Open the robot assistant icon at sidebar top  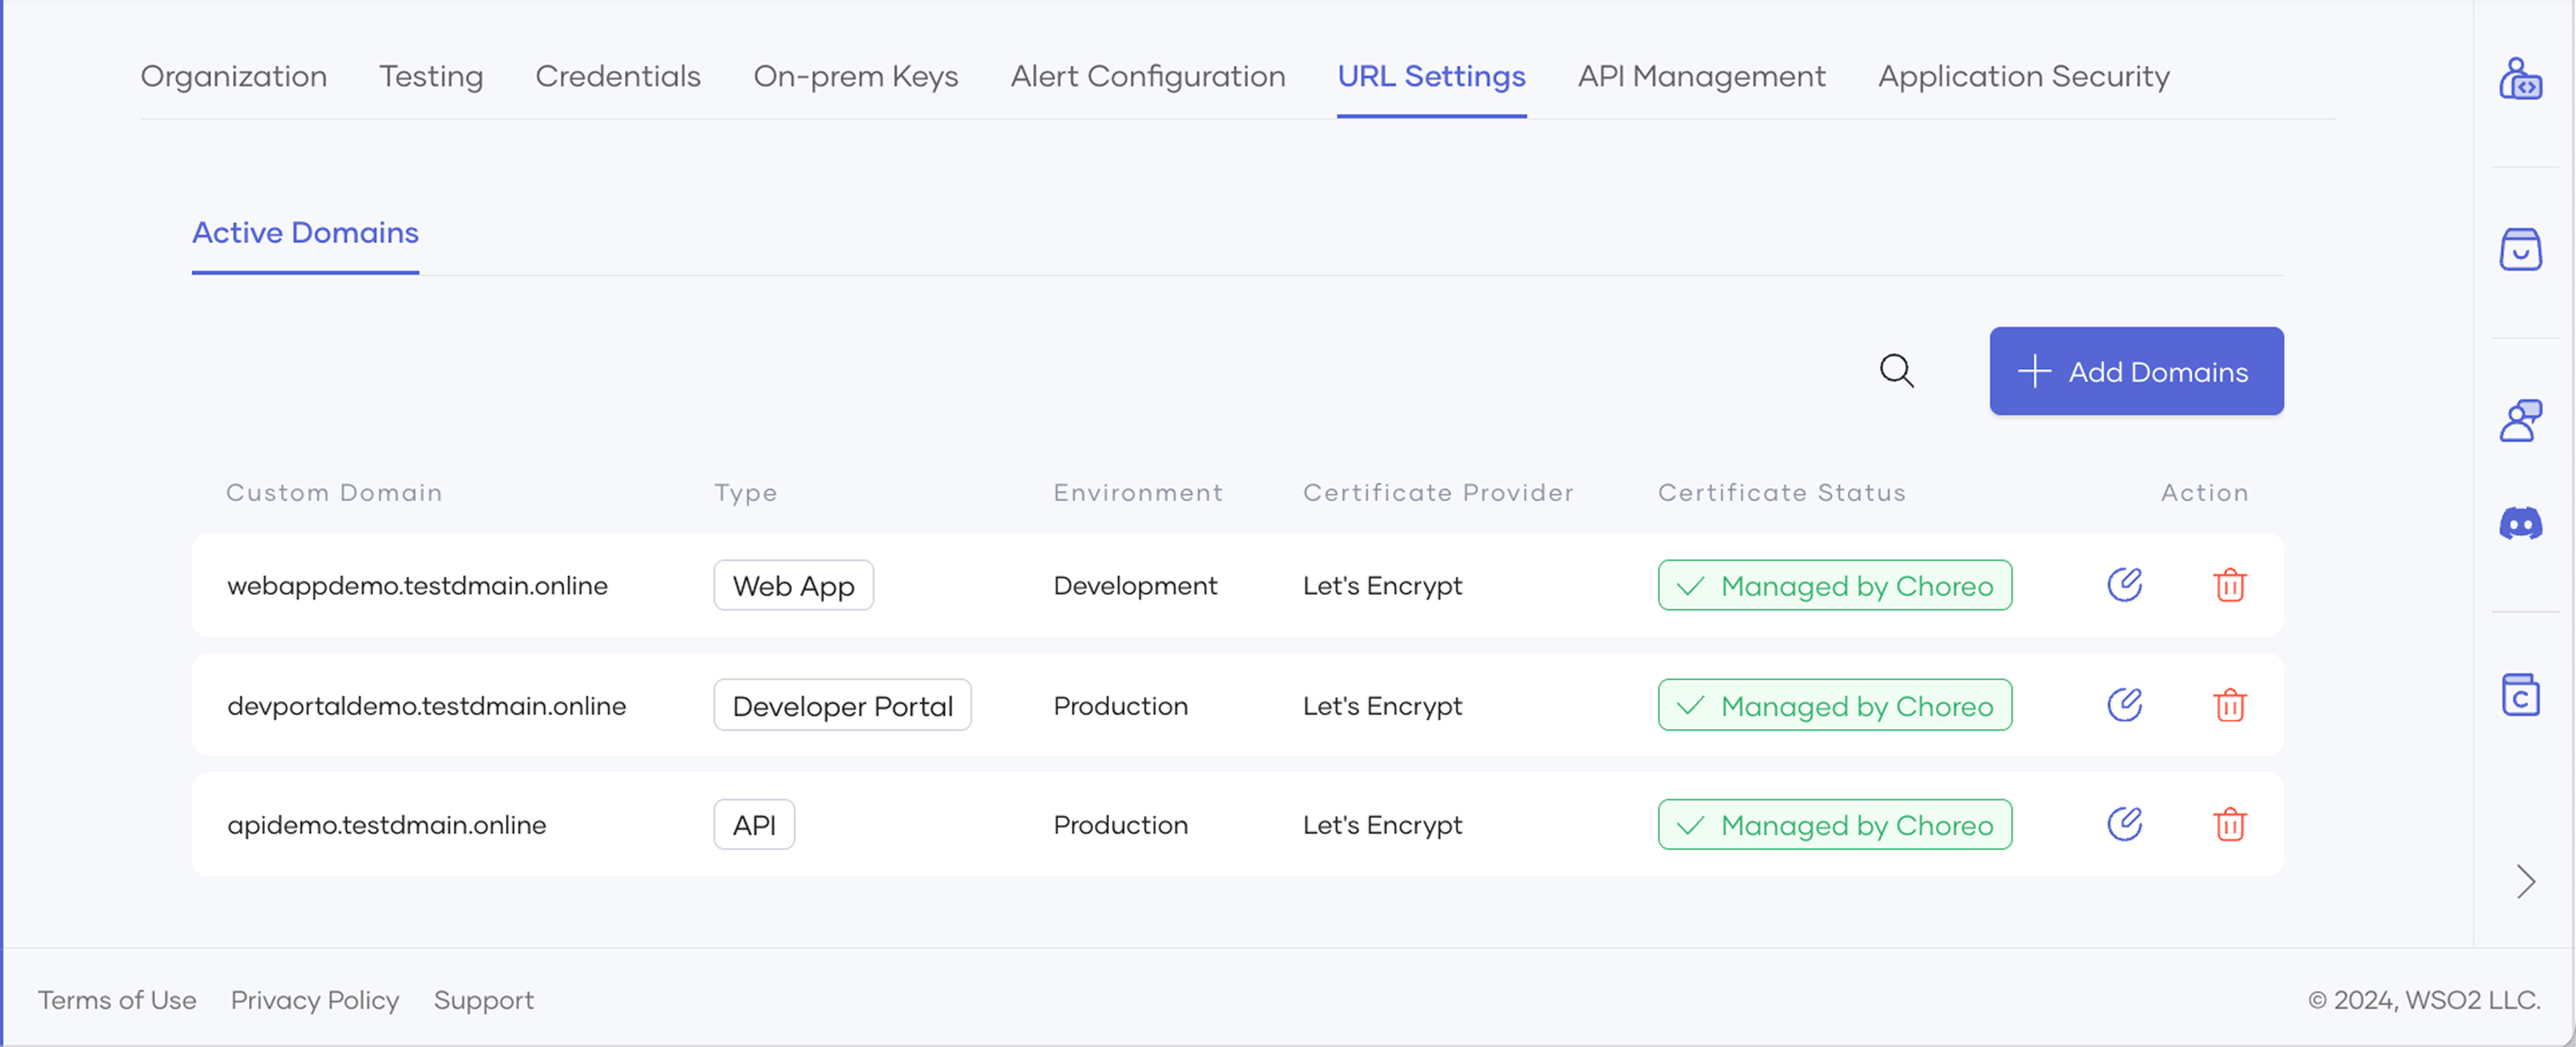pos(2520,78)
